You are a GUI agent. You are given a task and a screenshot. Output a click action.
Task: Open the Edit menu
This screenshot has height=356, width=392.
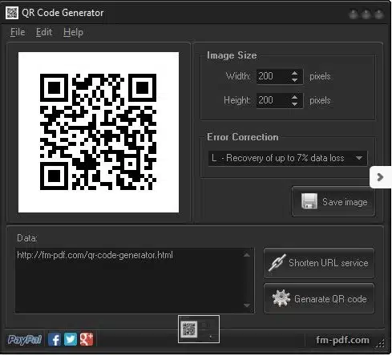pos(44,32)
